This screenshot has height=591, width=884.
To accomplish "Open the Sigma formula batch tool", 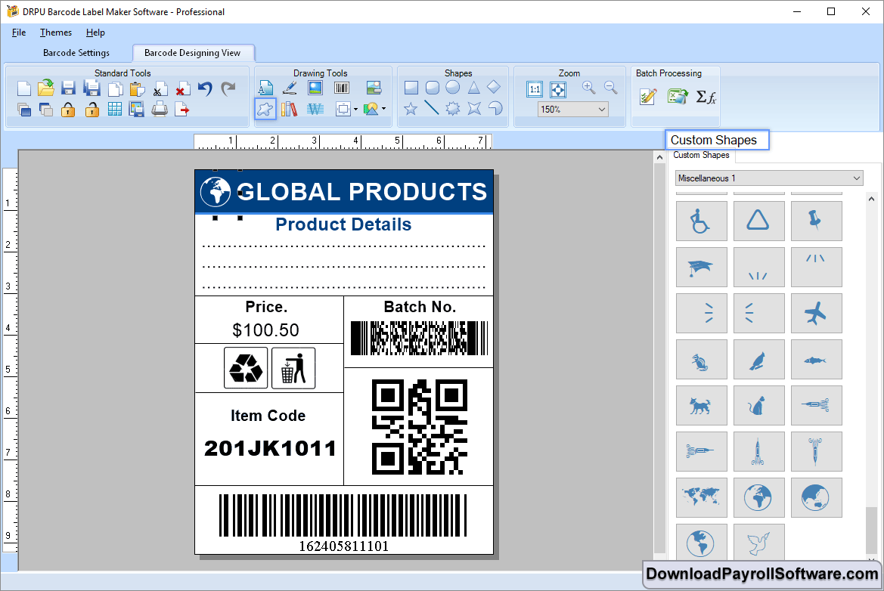I will point(706,97).
